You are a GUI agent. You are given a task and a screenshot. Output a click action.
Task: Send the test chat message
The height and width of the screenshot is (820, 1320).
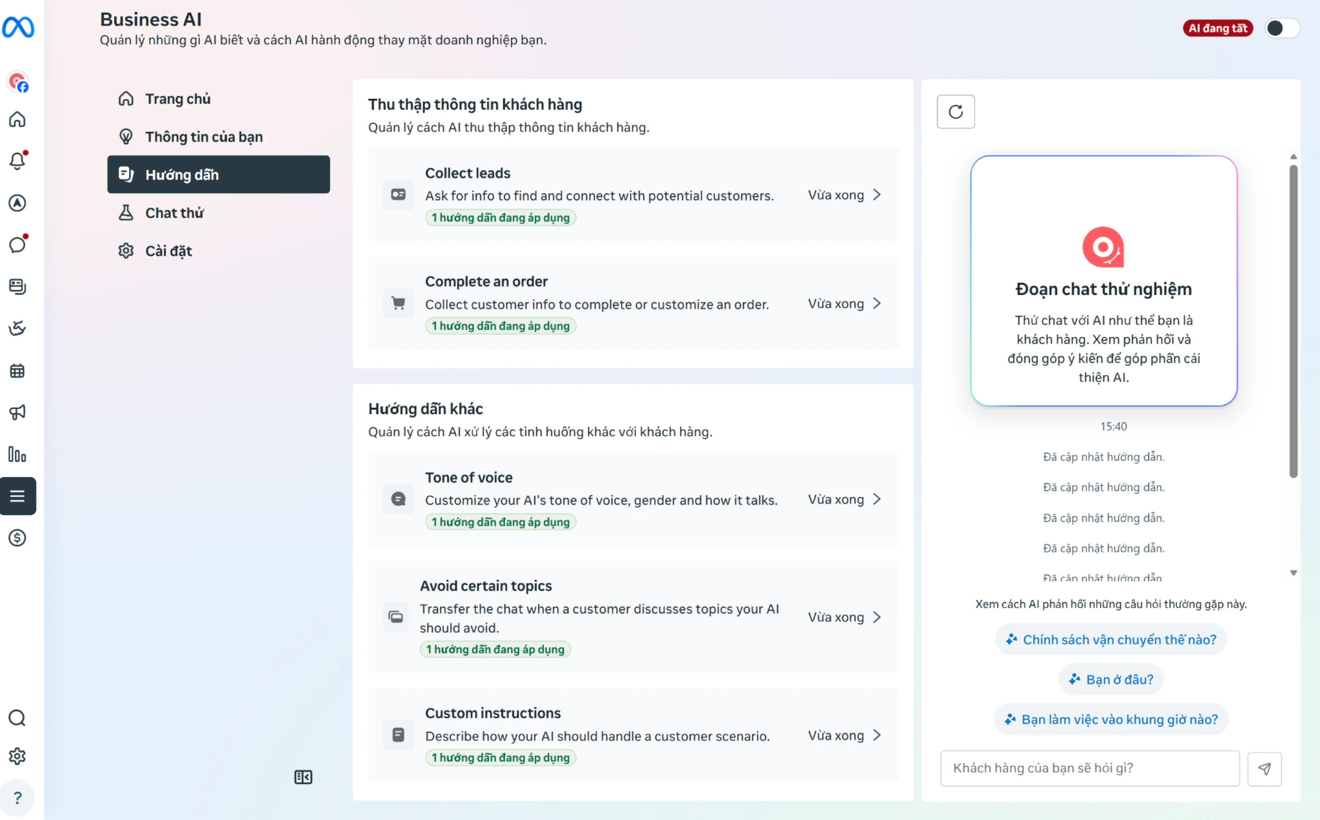[x=1264, y=768]
